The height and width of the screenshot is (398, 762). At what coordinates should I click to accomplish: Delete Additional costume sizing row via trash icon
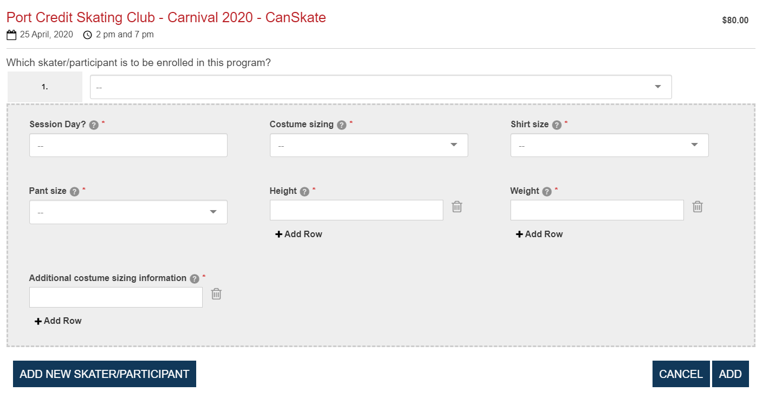point(216,293)
